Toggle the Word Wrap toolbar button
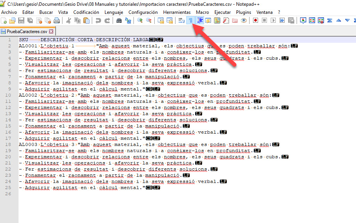 pyautogui.click(x=181, y=21)
